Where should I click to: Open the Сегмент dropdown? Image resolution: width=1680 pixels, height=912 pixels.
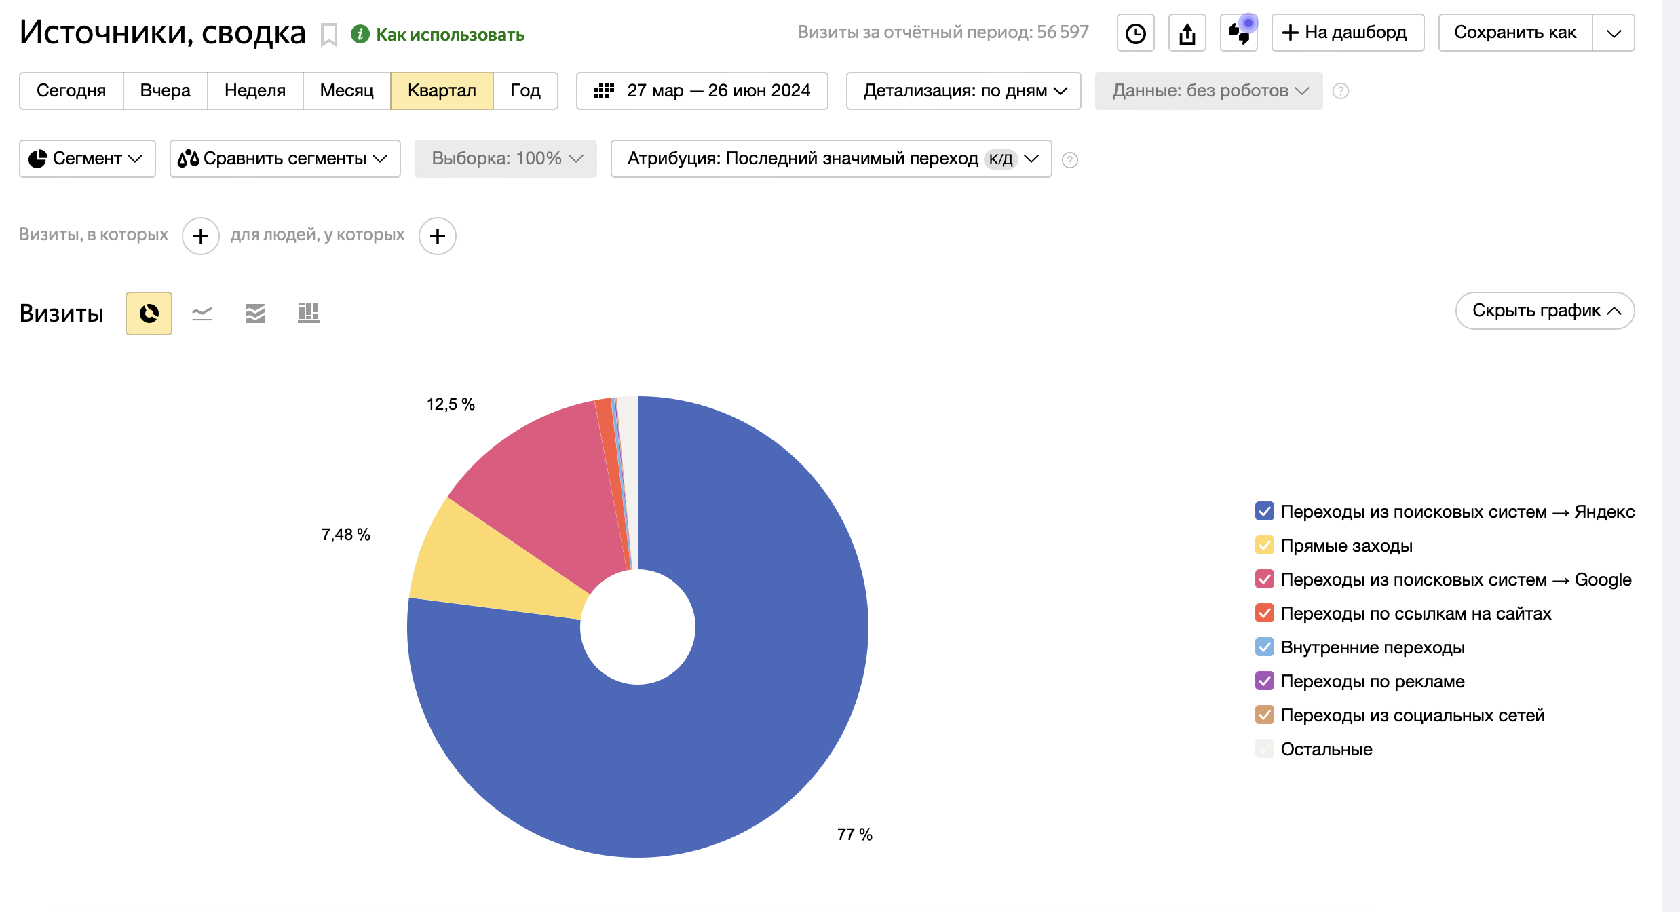pyautogui.click(x=88, y=159)
